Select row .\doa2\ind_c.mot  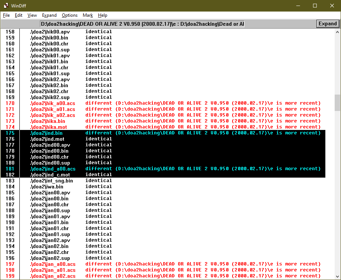(163, 175)
